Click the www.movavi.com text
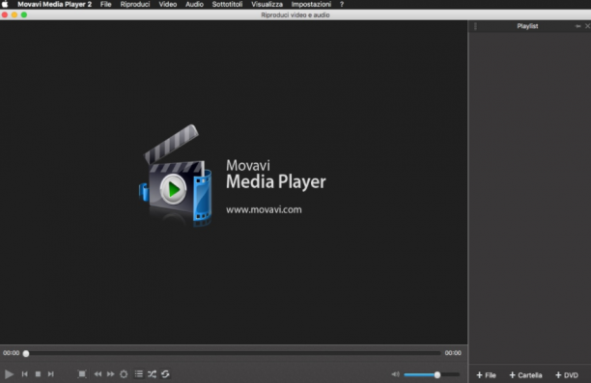 pos(264,209)
